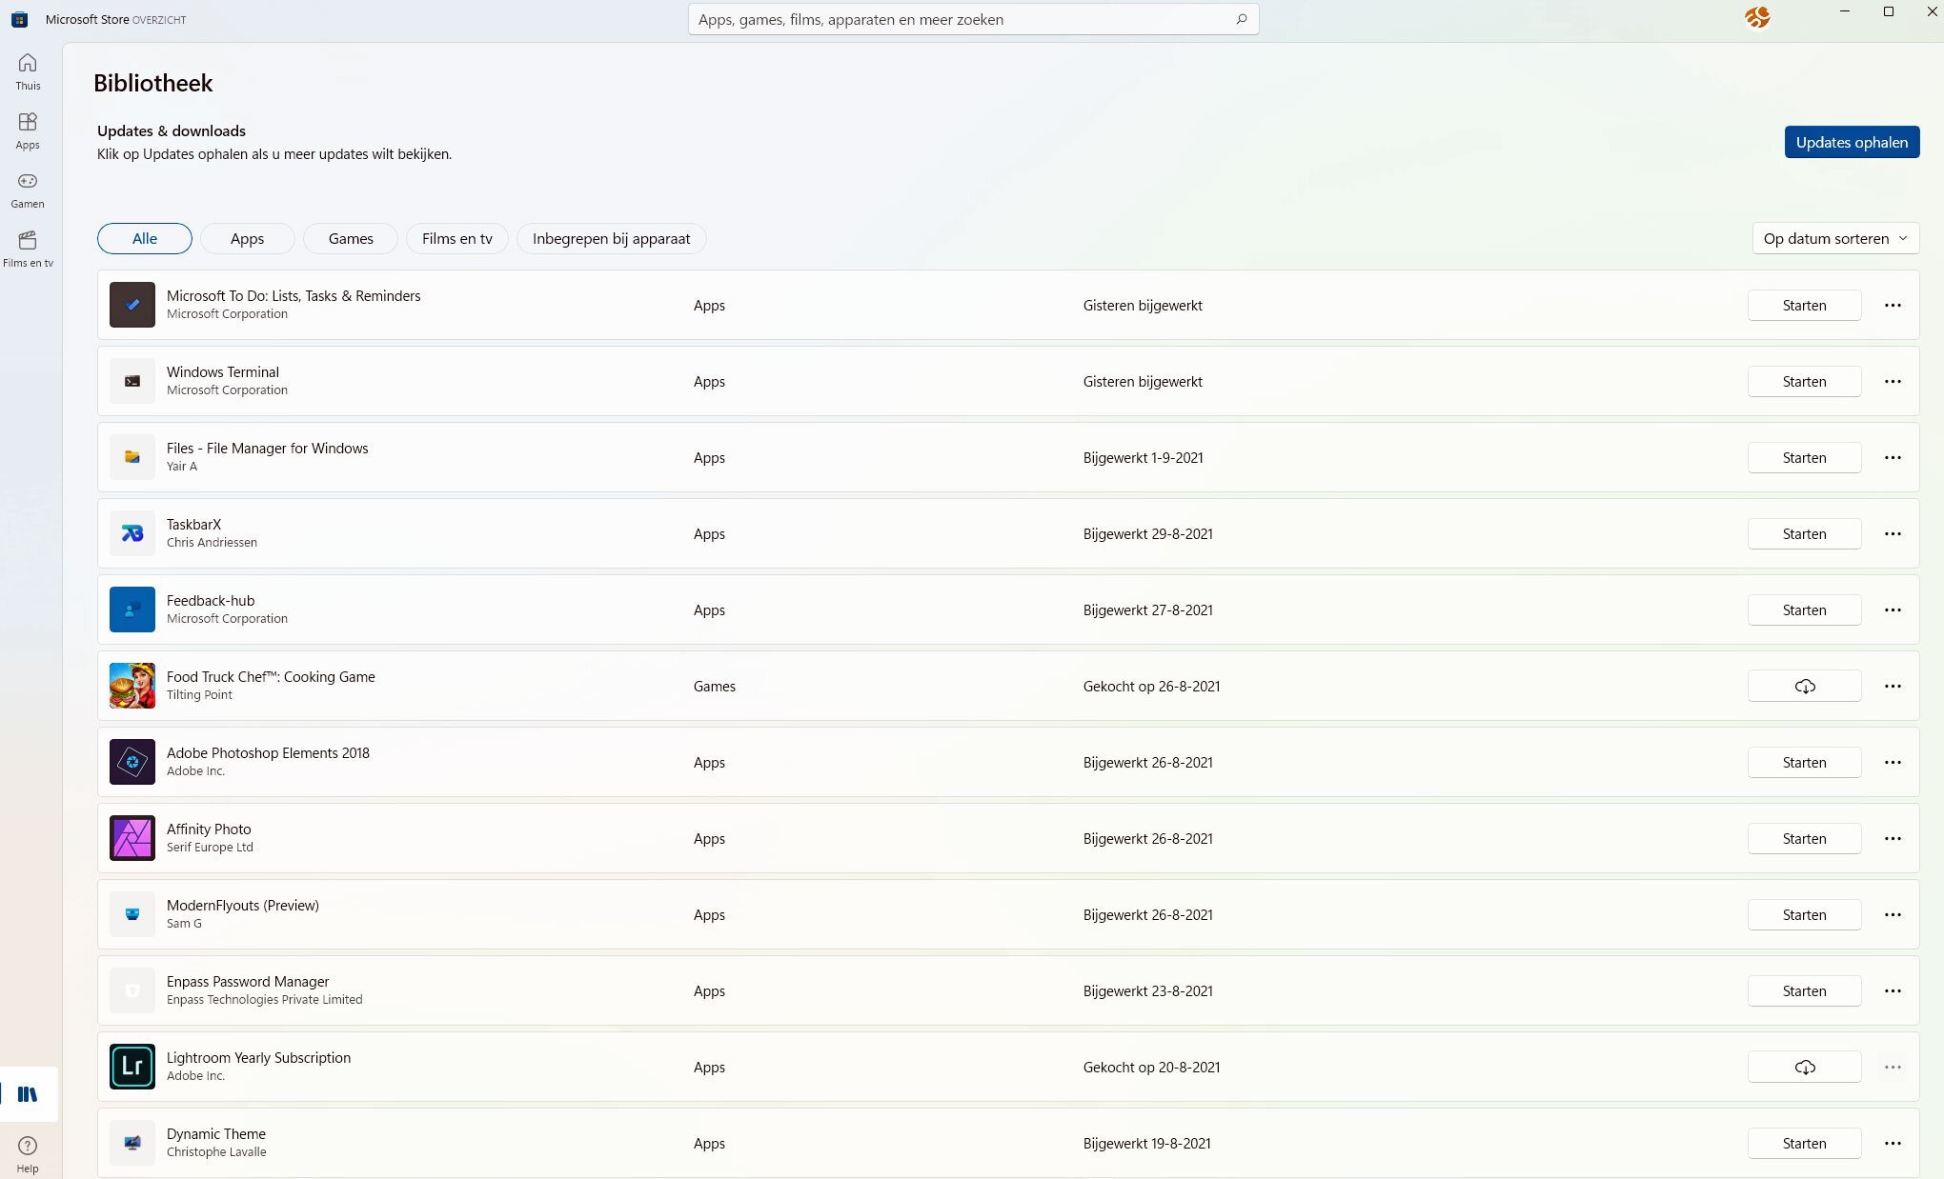
Task: Select the Films en tv filter
Action: pyautogui.click(x=457, y=238)
